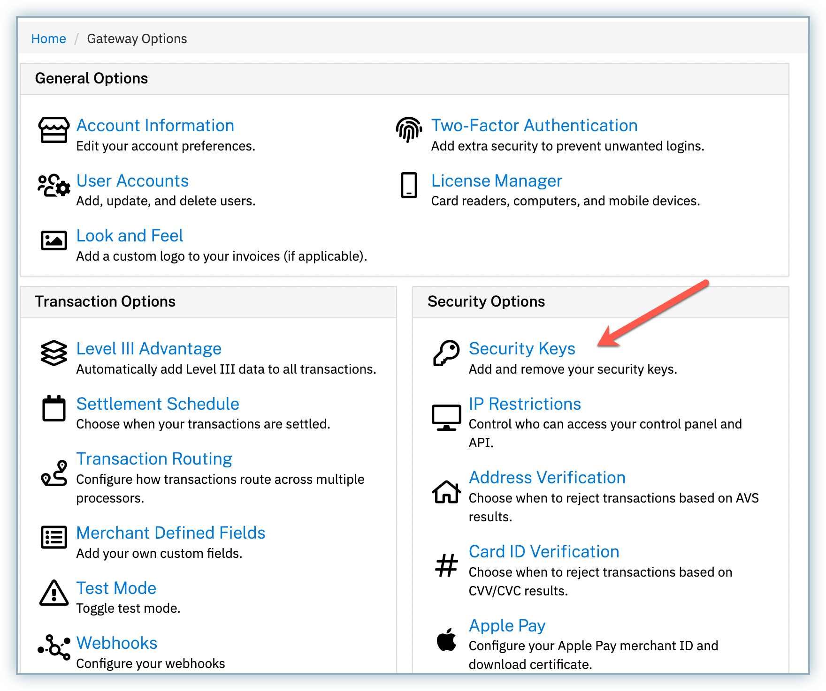Open the Merchant Defined Fields link
Image resolution: width=826 pixels, height=691 pixels.
[x=170, y=533]
